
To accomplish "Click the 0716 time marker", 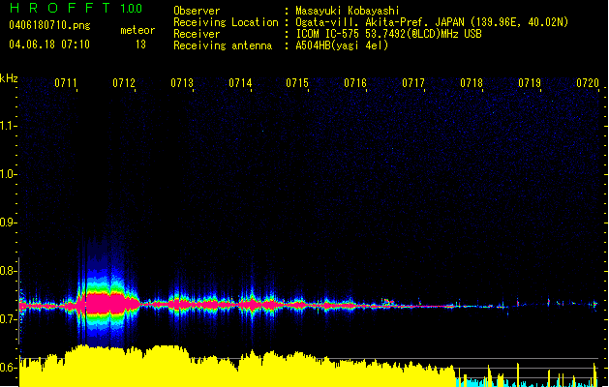I will pyautogui.click(x=355, y=83).
